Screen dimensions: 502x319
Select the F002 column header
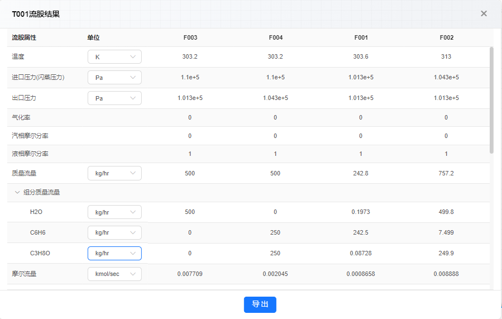pyautogui.click(x=447, y=37)
